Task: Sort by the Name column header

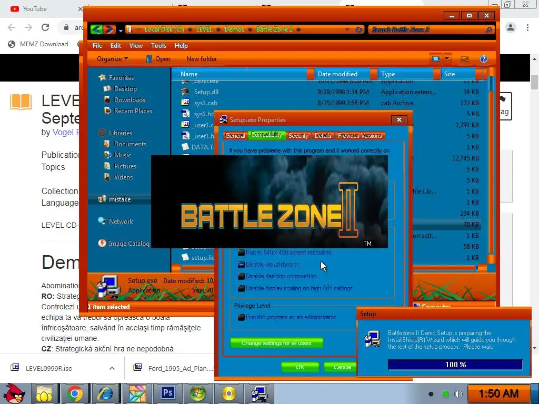Action: tap(242, 74)
